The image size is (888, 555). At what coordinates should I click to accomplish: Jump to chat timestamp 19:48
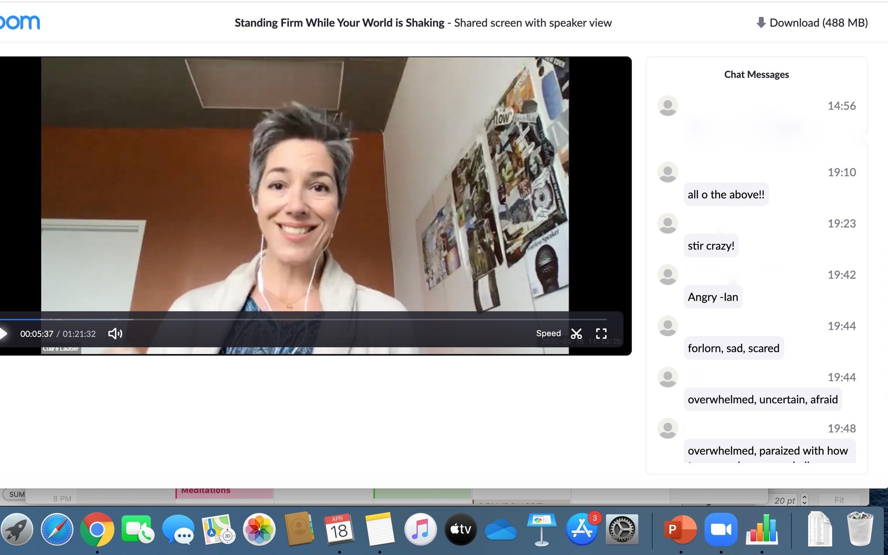(x=842, y=428)
